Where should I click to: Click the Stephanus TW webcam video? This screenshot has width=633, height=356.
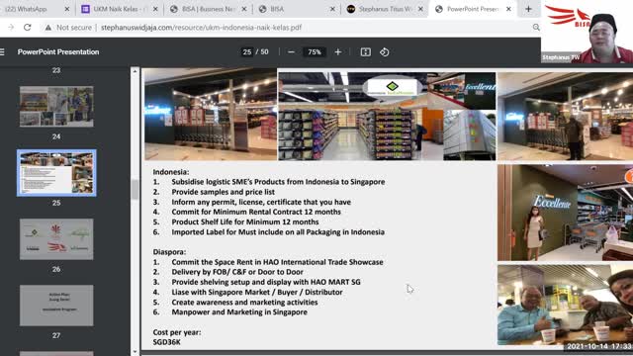[587, 32]
